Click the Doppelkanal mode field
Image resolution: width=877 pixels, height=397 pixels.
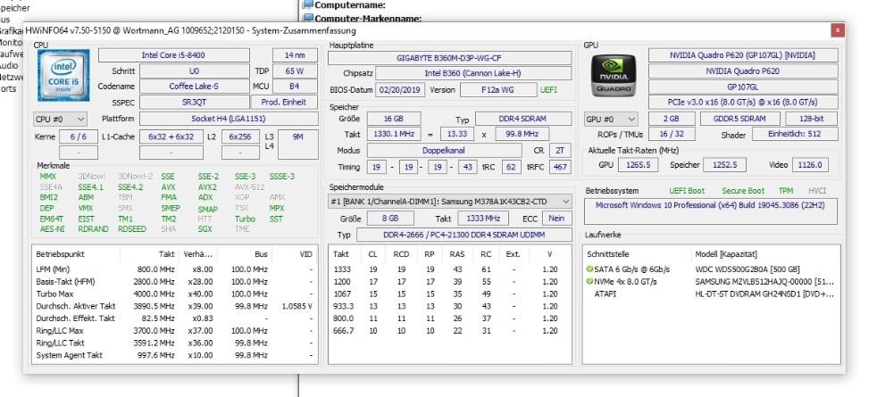coord(444,150)
